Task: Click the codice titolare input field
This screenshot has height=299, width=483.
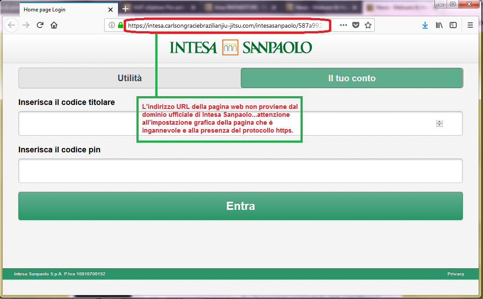Action: click(240, 123)
